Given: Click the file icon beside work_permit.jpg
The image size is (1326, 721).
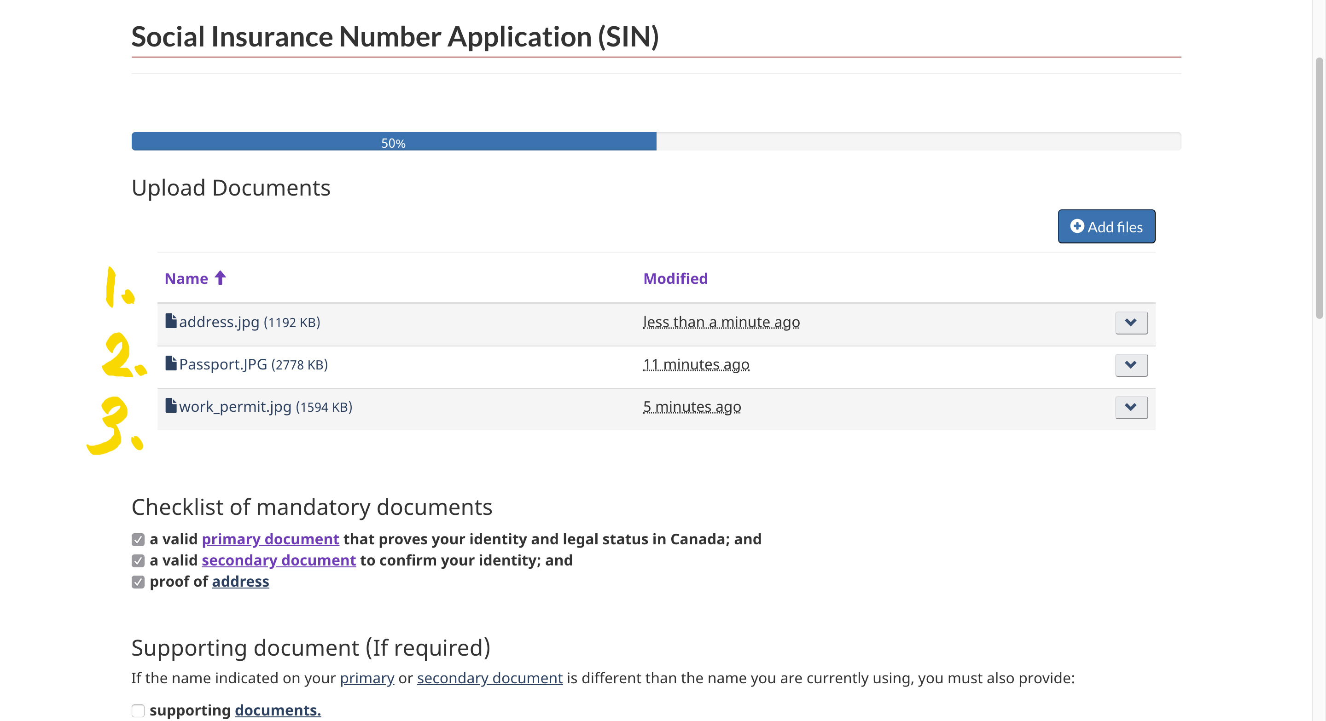Looking at the screenshot, I should (x=171, y=405).
